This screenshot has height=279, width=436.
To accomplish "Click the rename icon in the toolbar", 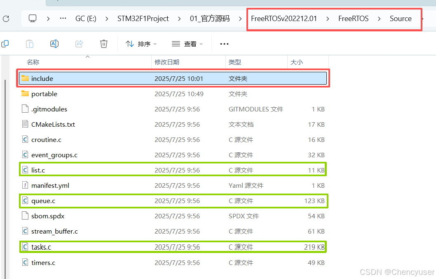I will pyautogui.click(x=54, y=44).
